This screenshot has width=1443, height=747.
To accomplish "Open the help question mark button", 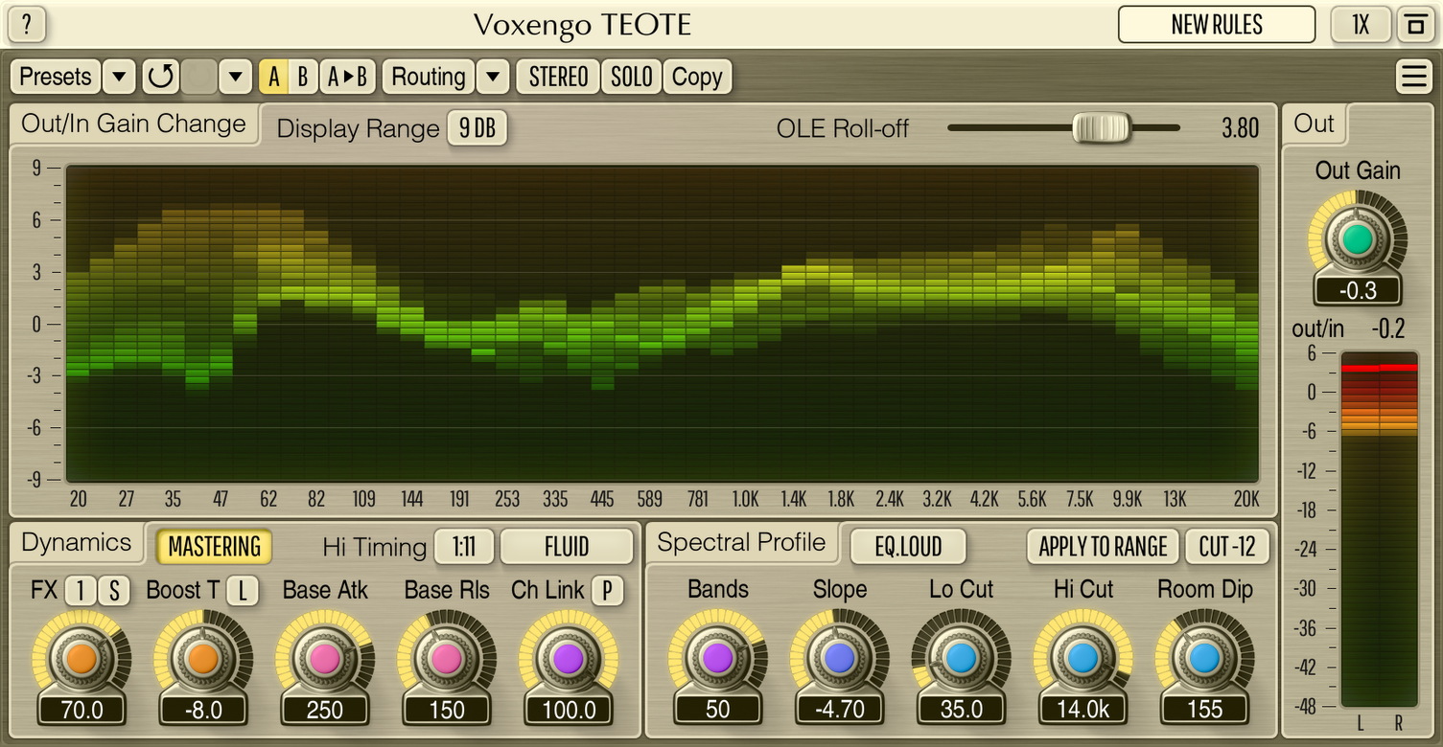I will (27, 24).
